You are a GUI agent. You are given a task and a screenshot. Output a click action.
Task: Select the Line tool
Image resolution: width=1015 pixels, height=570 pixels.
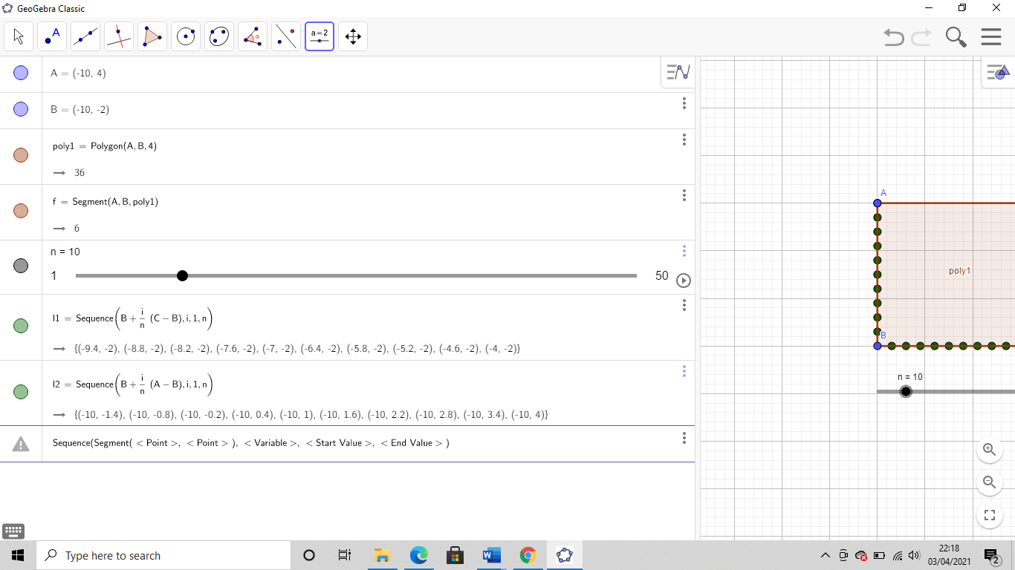85,36
